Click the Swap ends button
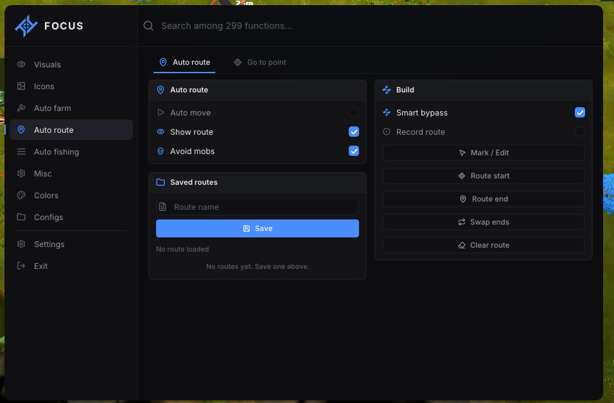Viewport: 614px width, 403px height. 484,222
